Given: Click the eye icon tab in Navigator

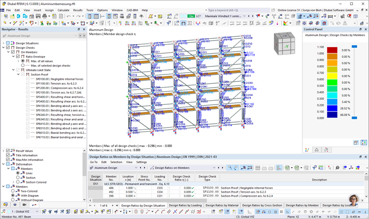Looking at the screenshot, I should pyautogui.click(x=16, y=205).
